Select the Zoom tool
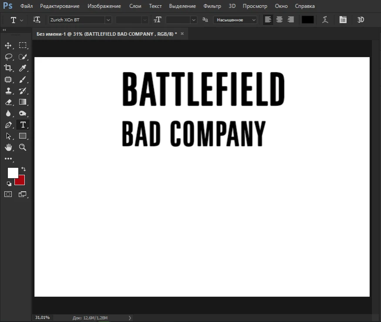Screen dimensions: 381x322 tap(23, 147)
